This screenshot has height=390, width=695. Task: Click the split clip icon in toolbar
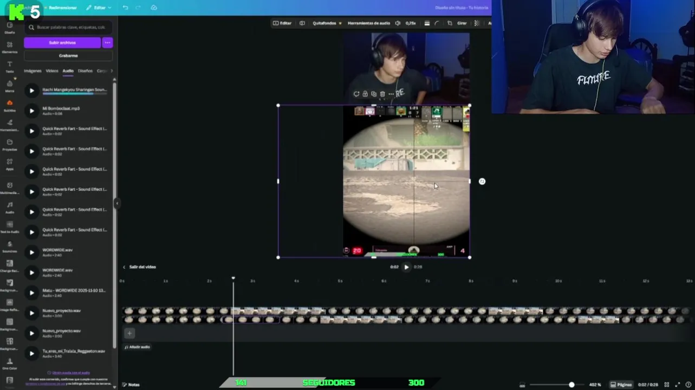click(x=302, y=23)
